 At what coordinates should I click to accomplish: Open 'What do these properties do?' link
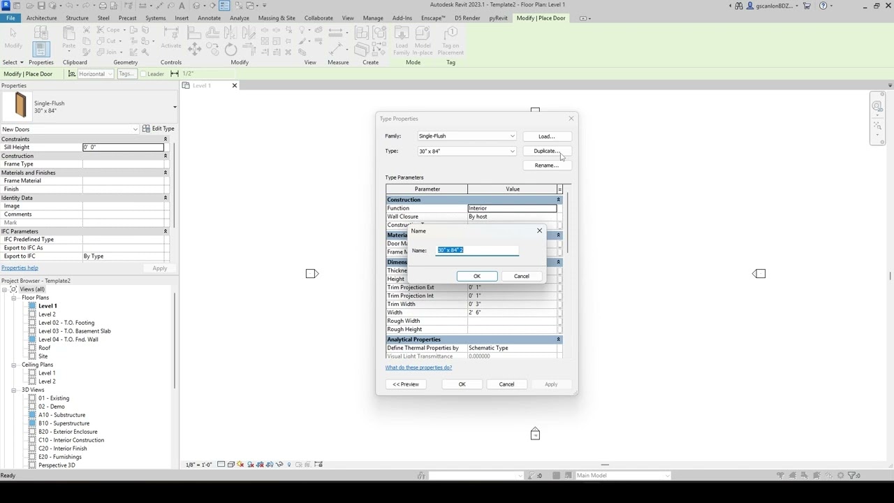click(418, 367)
